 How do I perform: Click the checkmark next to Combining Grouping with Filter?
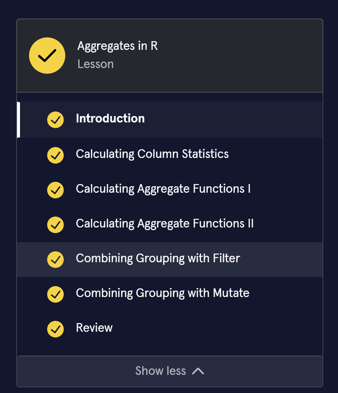tap(55, 259)
